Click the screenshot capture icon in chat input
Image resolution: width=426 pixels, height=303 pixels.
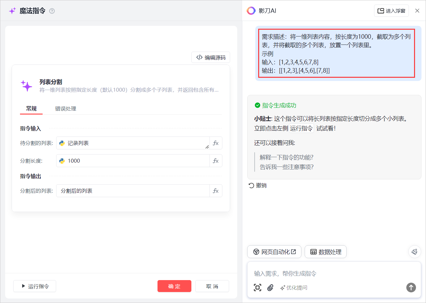point(258,288)
